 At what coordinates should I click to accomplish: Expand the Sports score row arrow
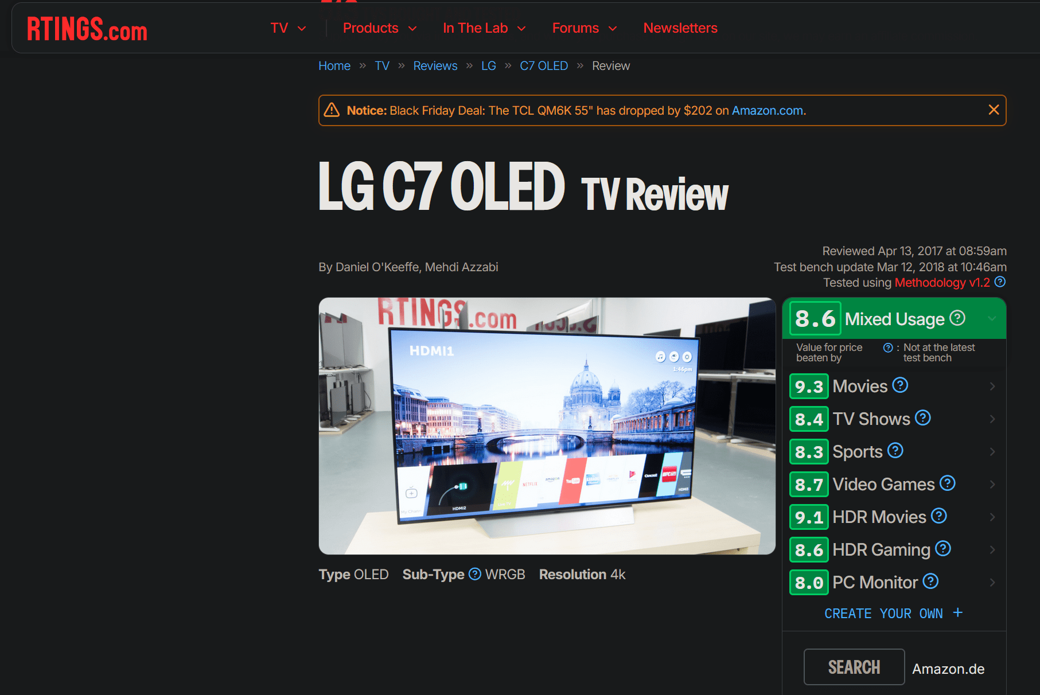[992, 452]
